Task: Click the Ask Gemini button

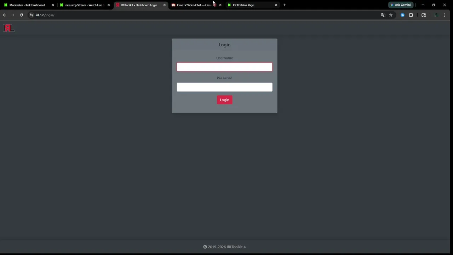Action: 401,5
